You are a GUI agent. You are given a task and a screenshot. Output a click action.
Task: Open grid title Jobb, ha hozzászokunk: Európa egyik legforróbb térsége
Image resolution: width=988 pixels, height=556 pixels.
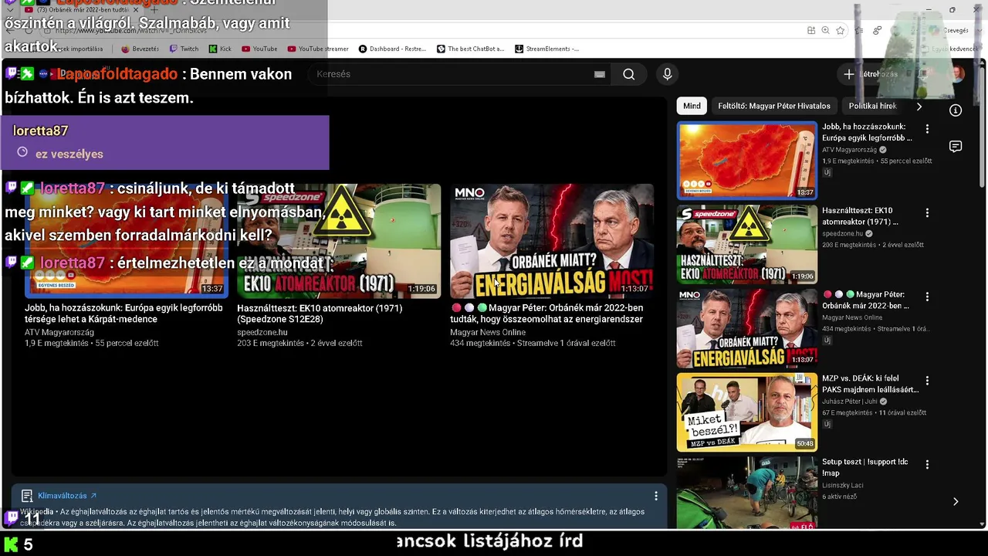tap(123, 314)
